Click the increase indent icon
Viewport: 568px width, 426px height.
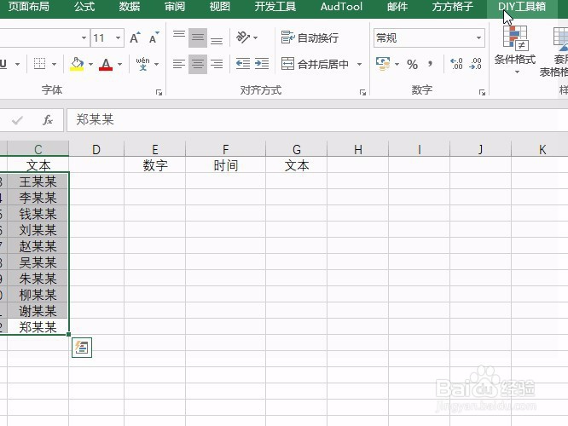(262, 64)
